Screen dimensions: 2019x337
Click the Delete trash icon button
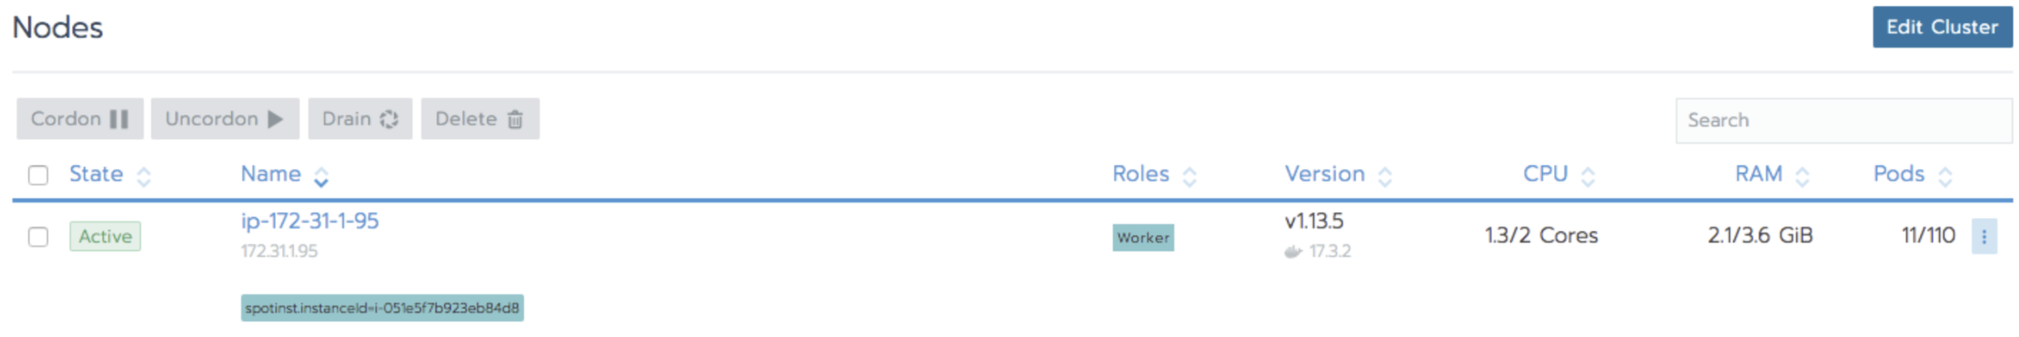point(480,119)
